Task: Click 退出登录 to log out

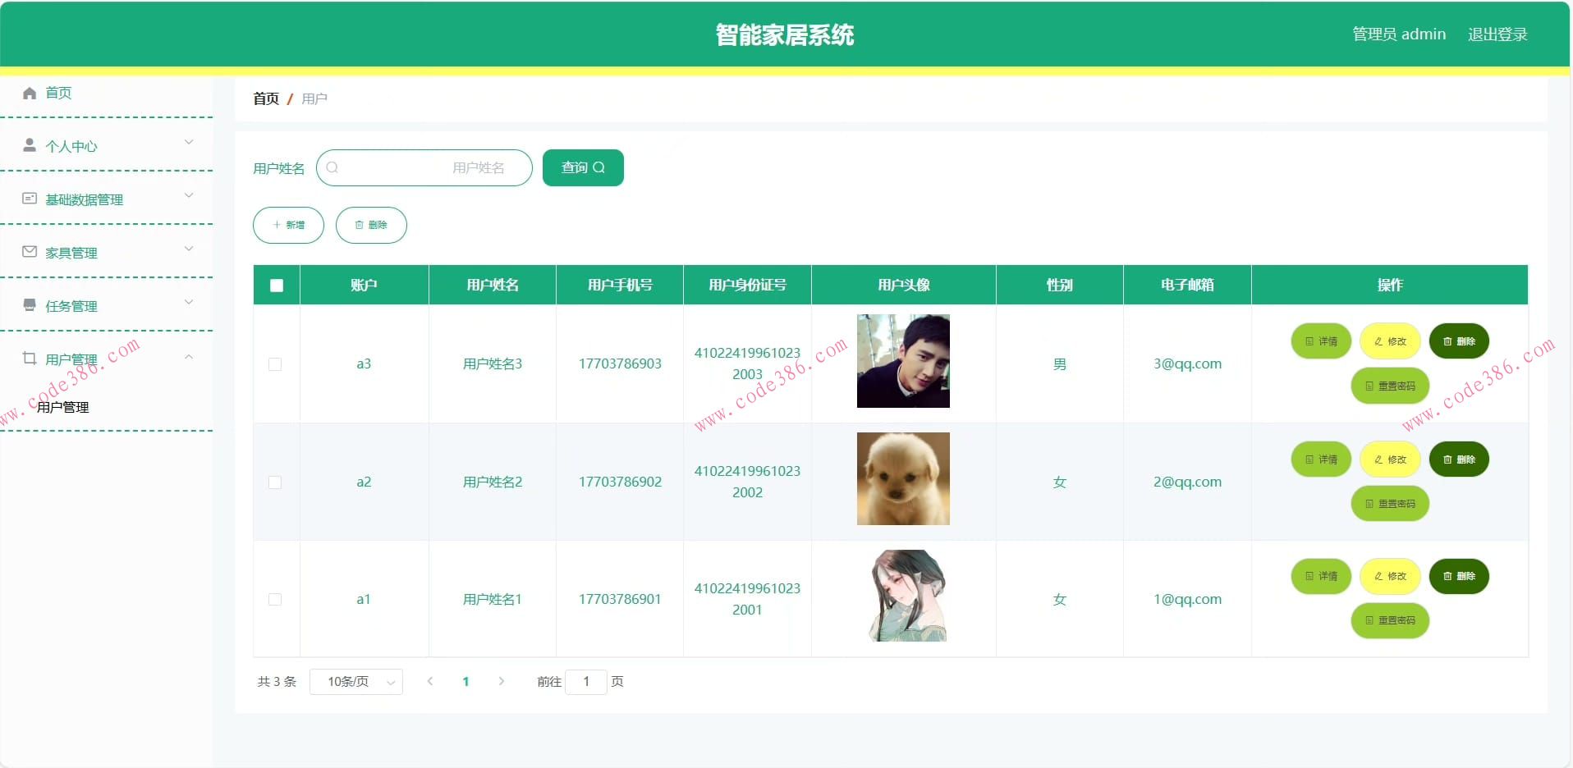Action: 1498,34
